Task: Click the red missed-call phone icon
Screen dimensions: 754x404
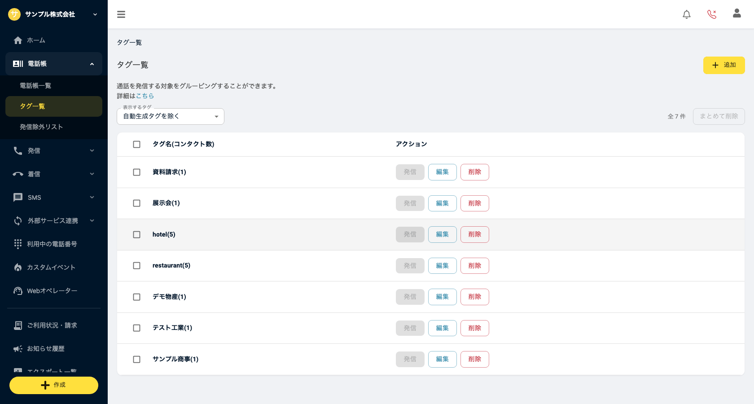Action: click(712, 14)
